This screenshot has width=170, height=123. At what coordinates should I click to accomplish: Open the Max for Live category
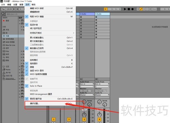(x=9, y=45)
